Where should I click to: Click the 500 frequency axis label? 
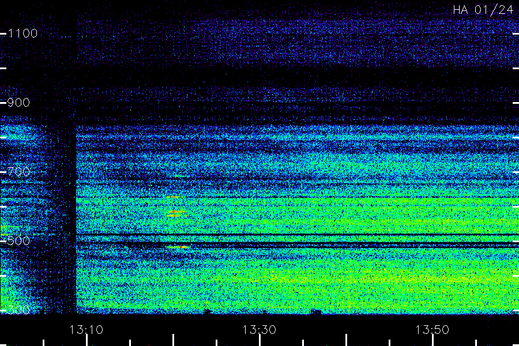click(18, 241)
